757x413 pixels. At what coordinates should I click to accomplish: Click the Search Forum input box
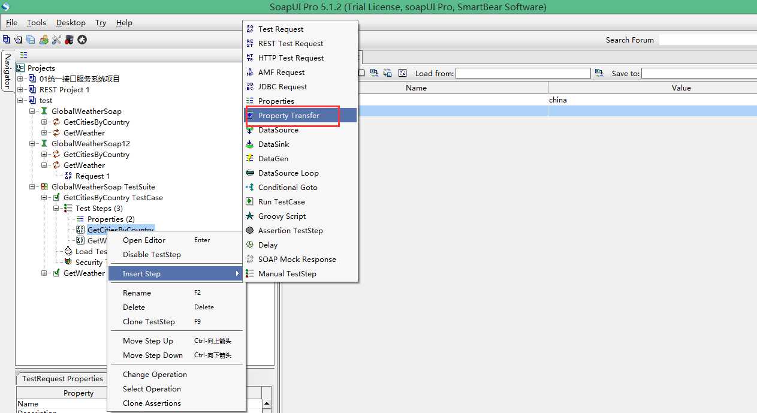[708, 40]
